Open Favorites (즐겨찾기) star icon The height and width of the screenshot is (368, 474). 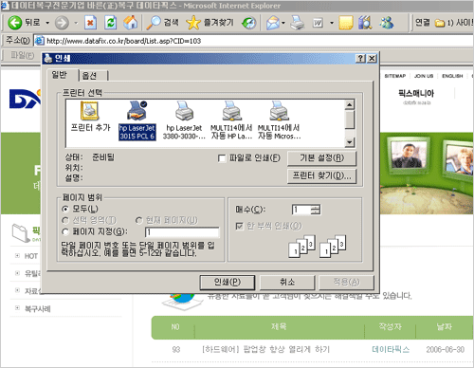point(193,23)
